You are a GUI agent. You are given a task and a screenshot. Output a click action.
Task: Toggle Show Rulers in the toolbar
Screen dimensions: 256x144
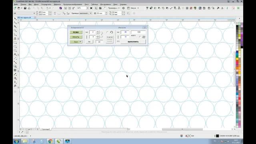click(96, 8)
